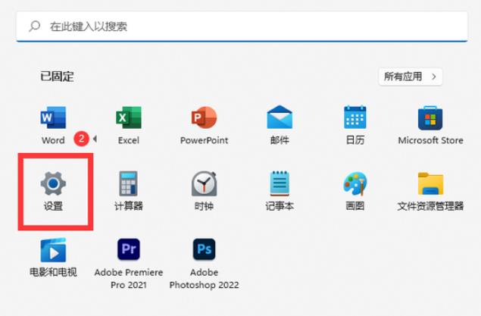Open 设置 settings gear
481x316 pixels.
[53, 191]
